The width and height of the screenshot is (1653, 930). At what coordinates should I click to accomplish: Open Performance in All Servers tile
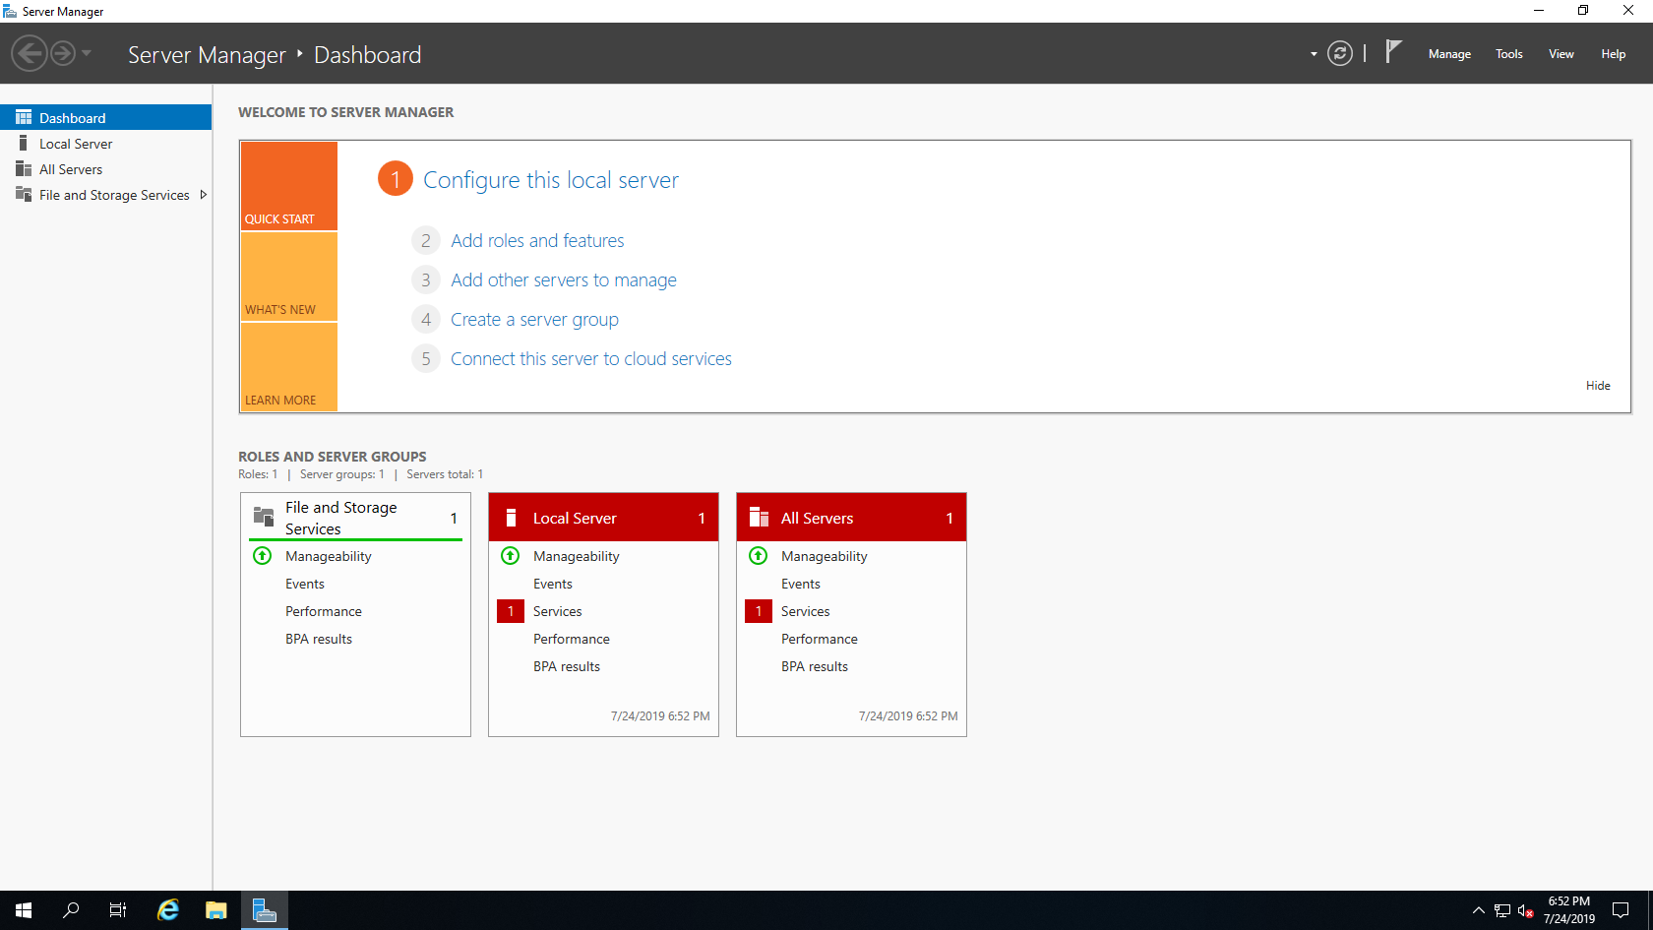click(820, 639)
